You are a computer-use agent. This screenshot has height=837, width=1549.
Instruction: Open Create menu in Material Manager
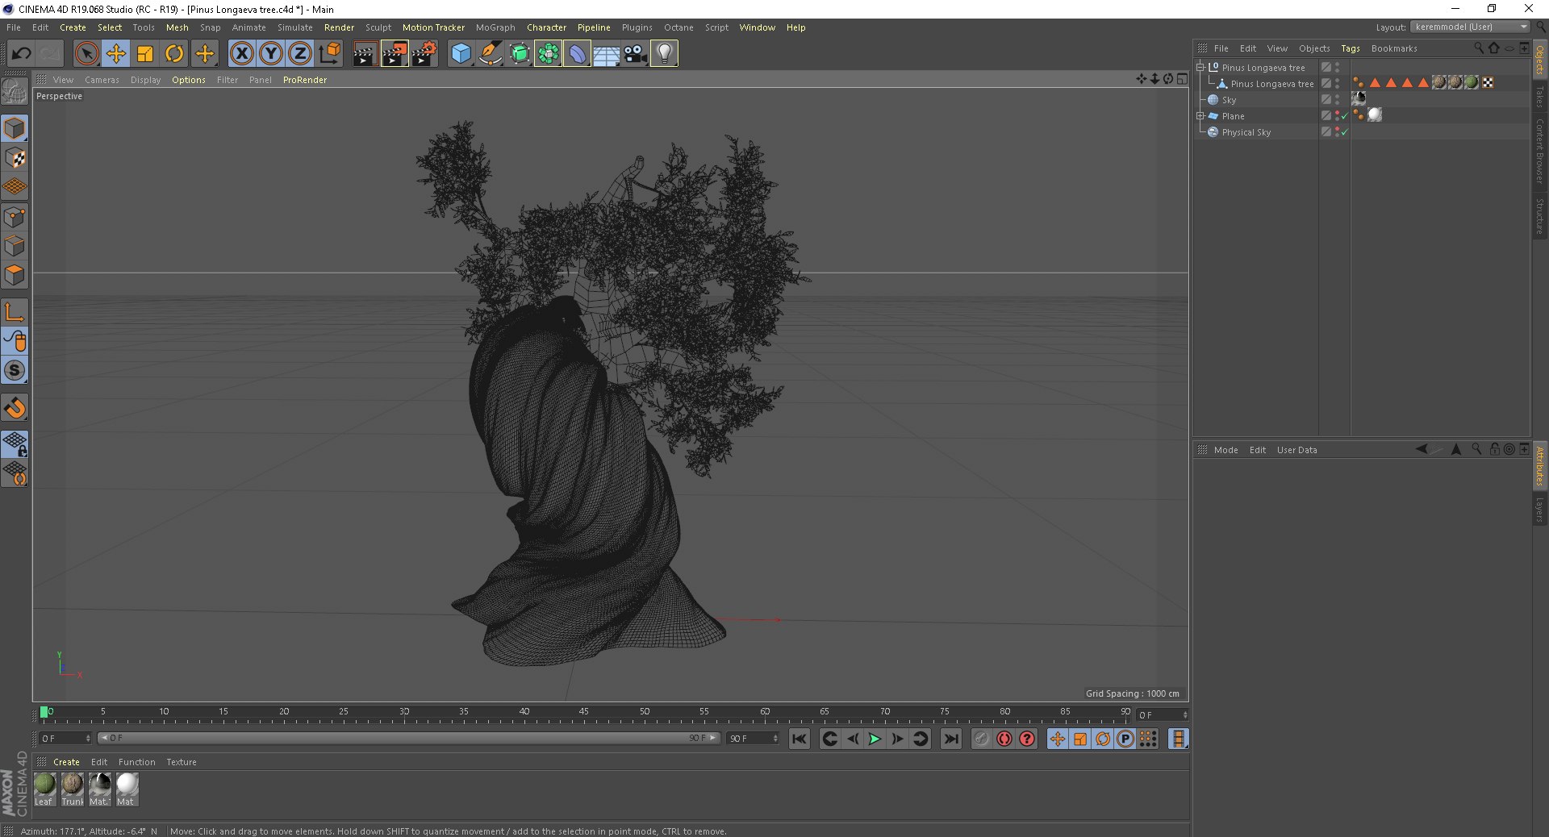pyautogui.click(x=66, y=762)
